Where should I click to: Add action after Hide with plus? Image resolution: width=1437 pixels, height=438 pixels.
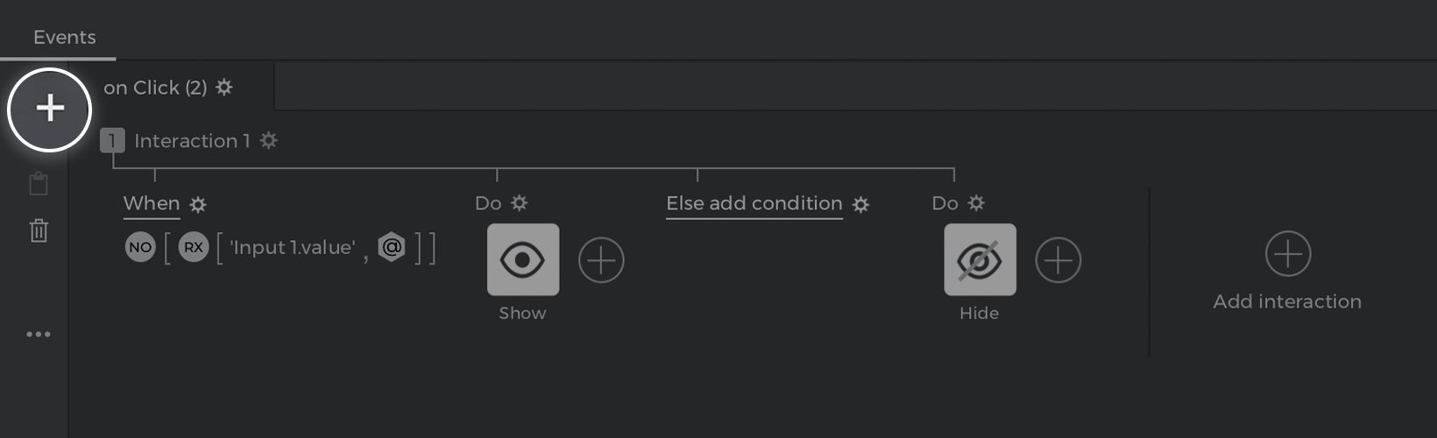pyautogui.click(x=1058, y=260)
